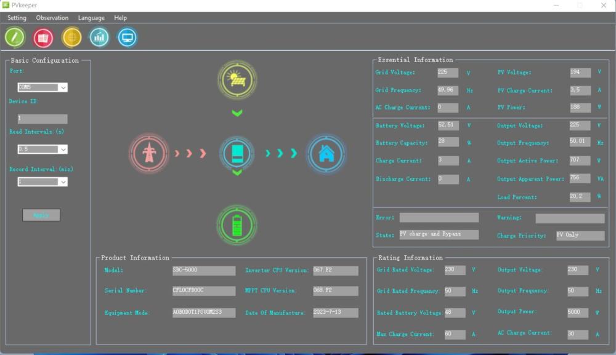Click the empty Error field

point(439,218)
